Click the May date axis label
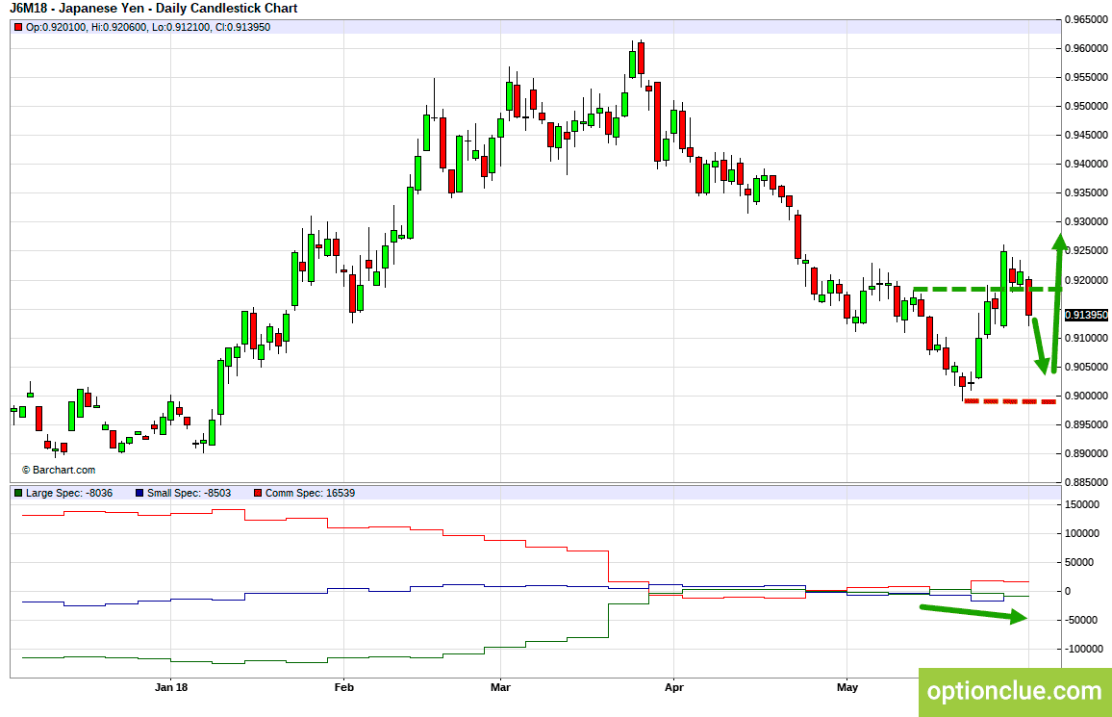The height and width of the screenshot is (717, 1112). pos(847,687)
